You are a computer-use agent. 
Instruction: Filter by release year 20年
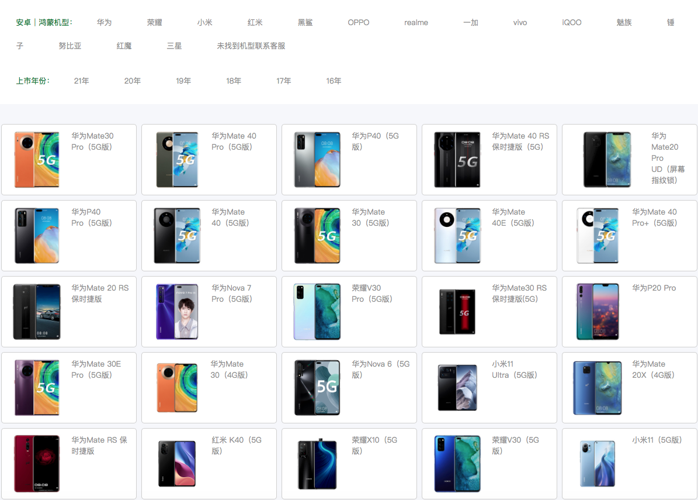132,81
